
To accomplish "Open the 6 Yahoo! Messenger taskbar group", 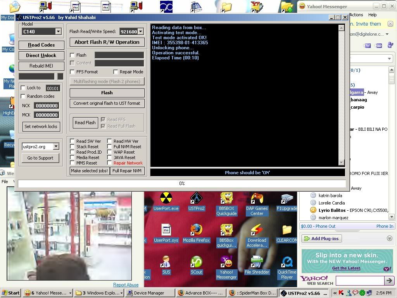I will pyautogui.click(x=48, y=293).
